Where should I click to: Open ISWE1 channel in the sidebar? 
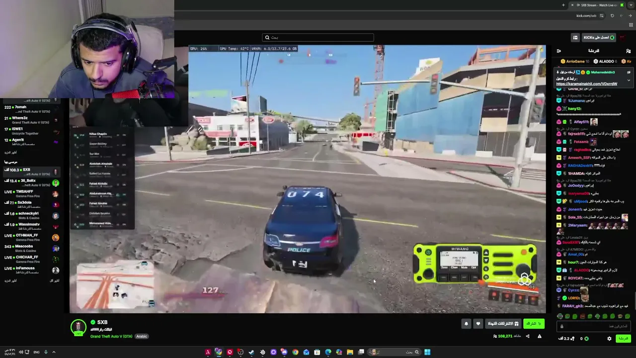pyautogui.click(x=31, y=131)
